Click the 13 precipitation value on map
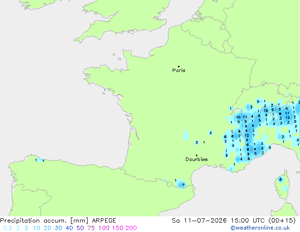 coord(265,110)
